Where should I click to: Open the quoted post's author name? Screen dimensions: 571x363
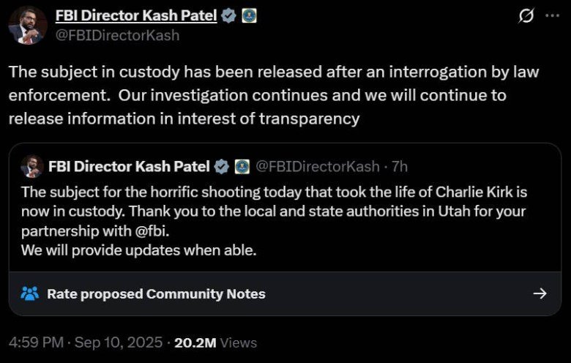click(x=129, y=166)
